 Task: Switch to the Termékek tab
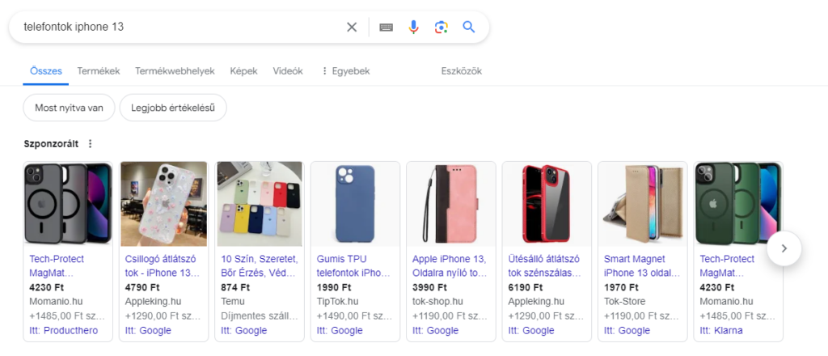click(x=99, y=71)
